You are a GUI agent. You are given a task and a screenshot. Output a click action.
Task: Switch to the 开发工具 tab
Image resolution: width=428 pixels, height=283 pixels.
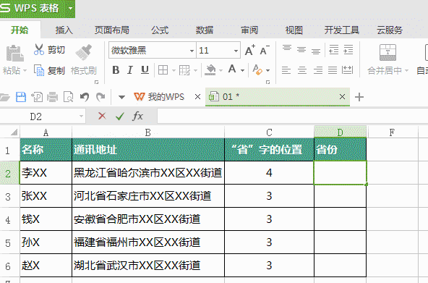342,30
